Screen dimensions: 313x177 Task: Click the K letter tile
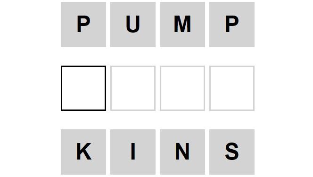click(83, 152)
